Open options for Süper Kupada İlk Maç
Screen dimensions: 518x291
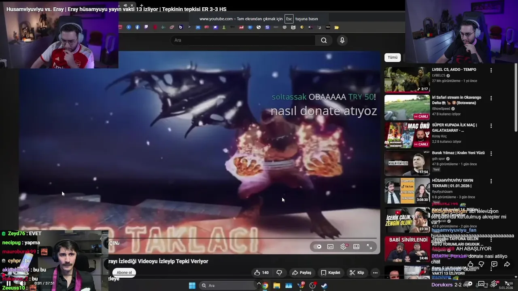pyautogui.click(x=491, y=126)
